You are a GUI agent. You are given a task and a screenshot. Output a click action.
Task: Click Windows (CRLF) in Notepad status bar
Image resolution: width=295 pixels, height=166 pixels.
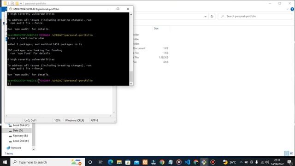[75, 120]
